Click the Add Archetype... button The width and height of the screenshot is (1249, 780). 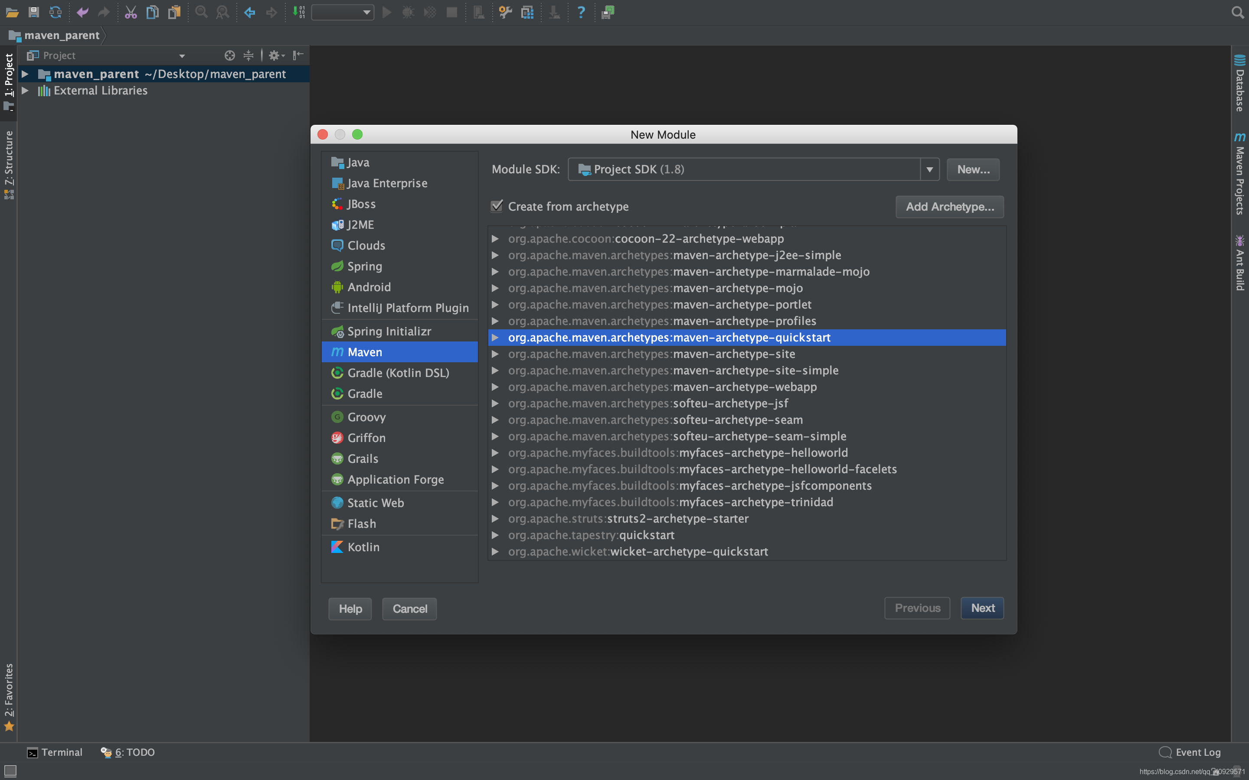pos(950,206)
